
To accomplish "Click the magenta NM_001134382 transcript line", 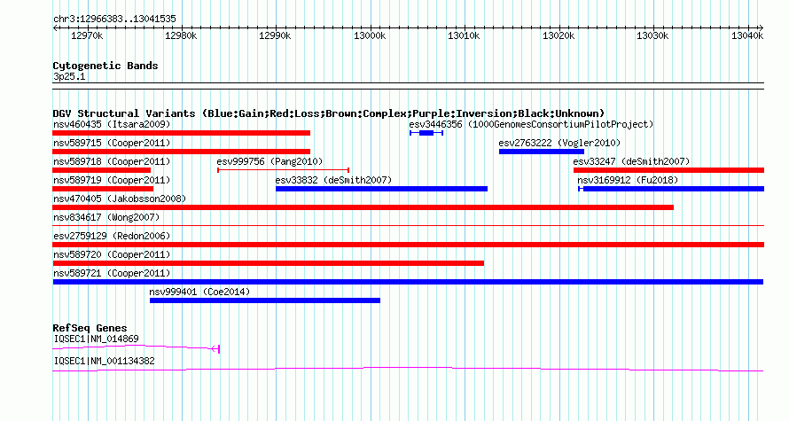I will point(408,370).
